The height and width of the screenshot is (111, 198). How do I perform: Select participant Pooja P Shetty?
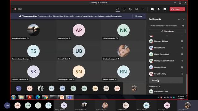pos(166,74)
